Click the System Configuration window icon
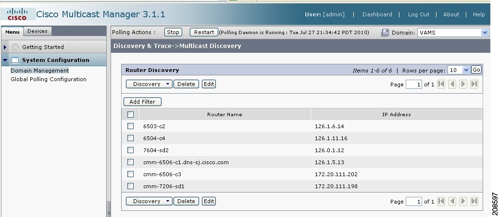The width and height of the screenshot is (499, 217). tap(15, 60)
